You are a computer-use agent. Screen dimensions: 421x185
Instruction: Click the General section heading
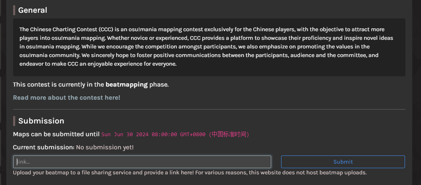(32, 10)
